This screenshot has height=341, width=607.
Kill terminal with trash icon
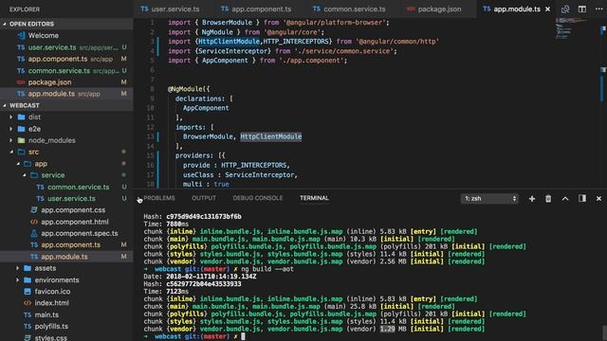click(x=548, y=198)
